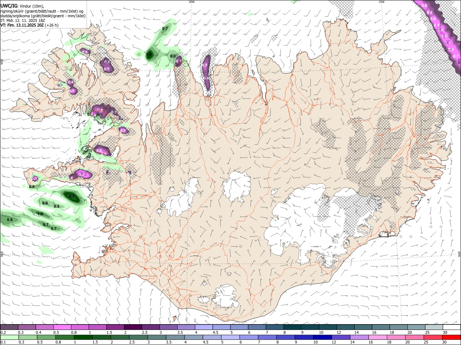Click the '20W' longitude label

click(192, 2)
